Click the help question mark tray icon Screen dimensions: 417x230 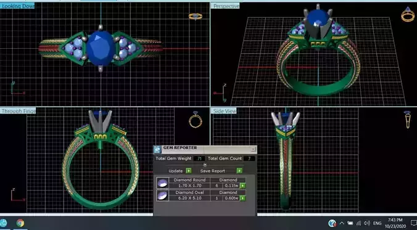[332, 223]
